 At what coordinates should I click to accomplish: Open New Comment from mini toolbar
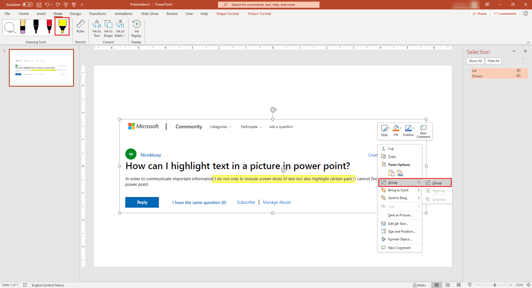pos(423,131)
